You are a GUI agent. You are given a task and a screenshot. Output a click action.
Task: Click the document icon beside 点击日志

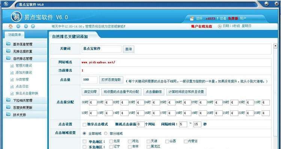tap(12, 87)
